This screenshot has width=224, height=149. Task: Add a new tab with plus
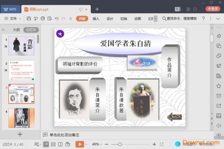pos(97,9)
